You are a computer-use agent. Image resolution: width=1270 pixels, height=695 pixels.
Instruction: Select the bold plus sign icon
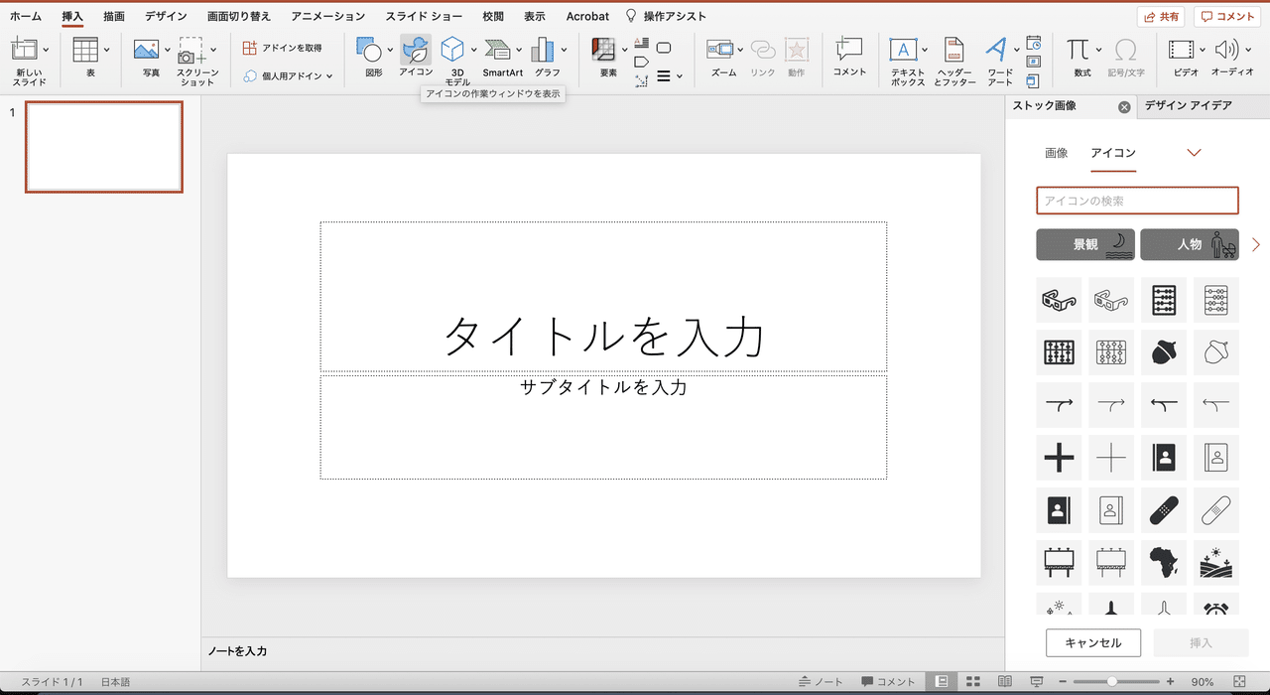[x=1059, y=457]
